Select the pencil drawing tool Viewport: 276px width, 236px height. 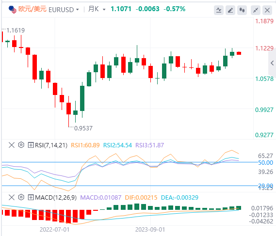[230, 10]
